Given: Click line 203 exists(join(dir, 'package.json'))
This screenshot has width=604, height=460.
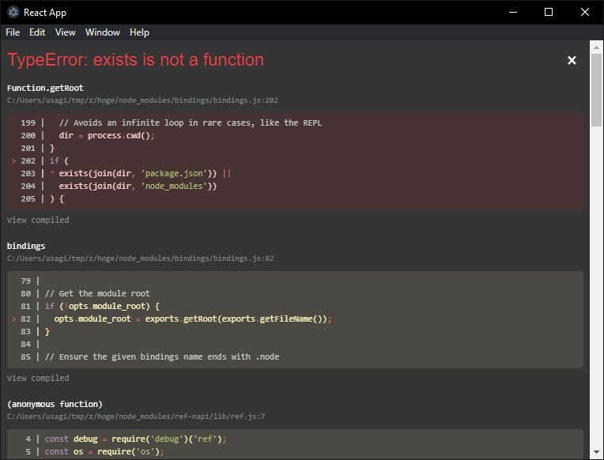Looking at the screenshot, I should click(x=138, y=173).
